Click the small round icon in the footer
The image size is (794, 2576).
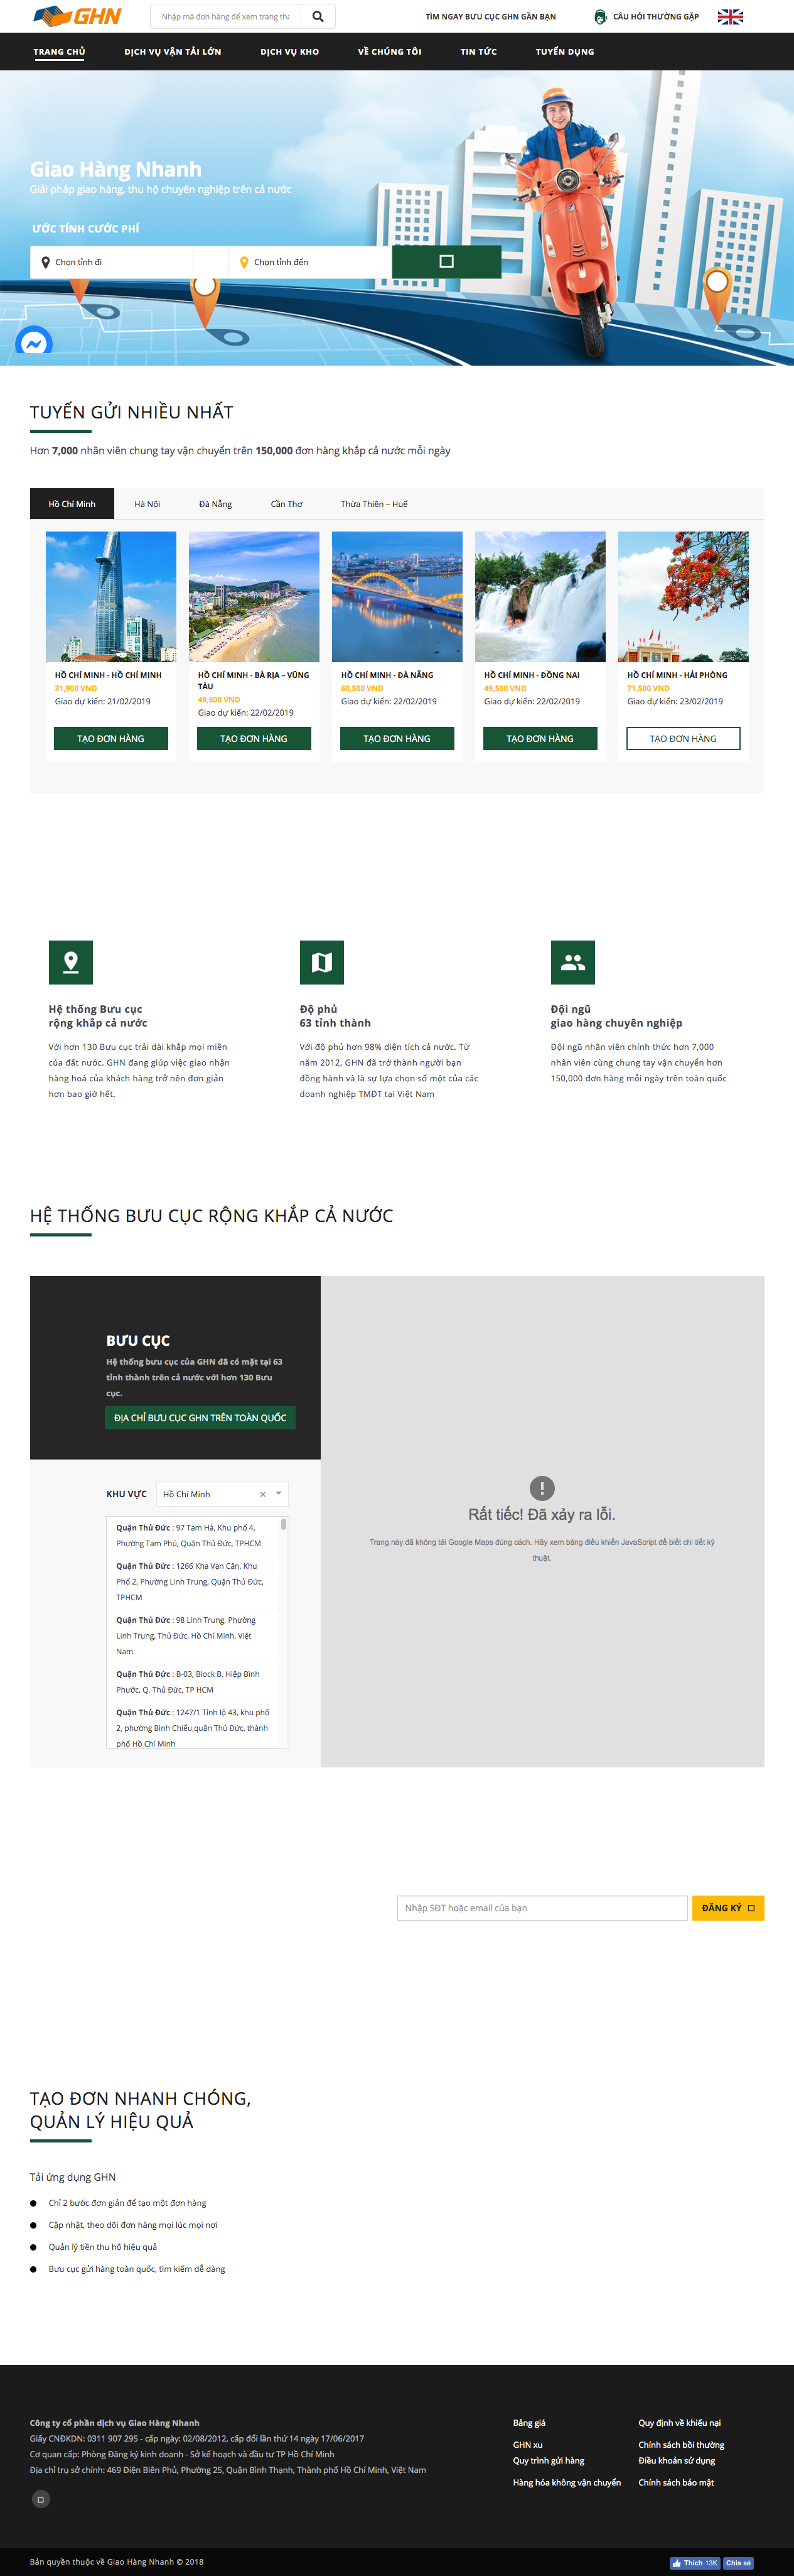coord(41,2499)
